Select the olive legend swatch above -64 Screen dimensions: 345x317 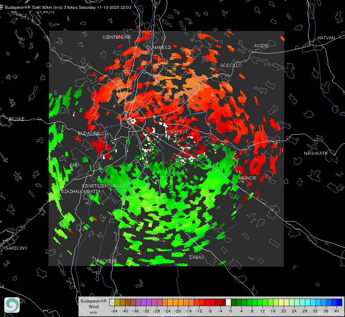(x=117, y=302)
